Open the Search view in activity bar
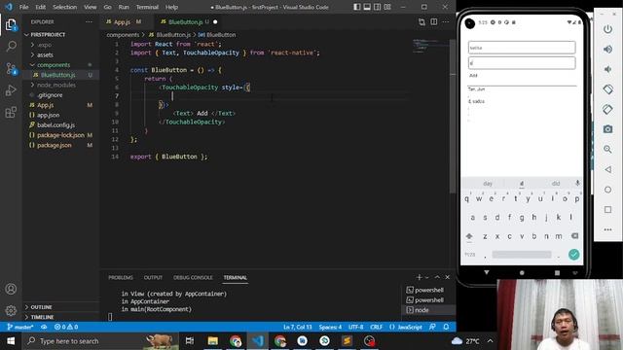This screenshot has width=623, height=350. tap(11, 47)
